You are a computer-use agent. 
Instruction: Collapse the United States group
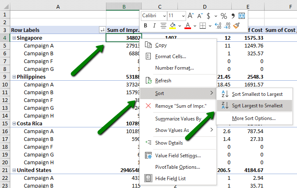coord(14,170)
